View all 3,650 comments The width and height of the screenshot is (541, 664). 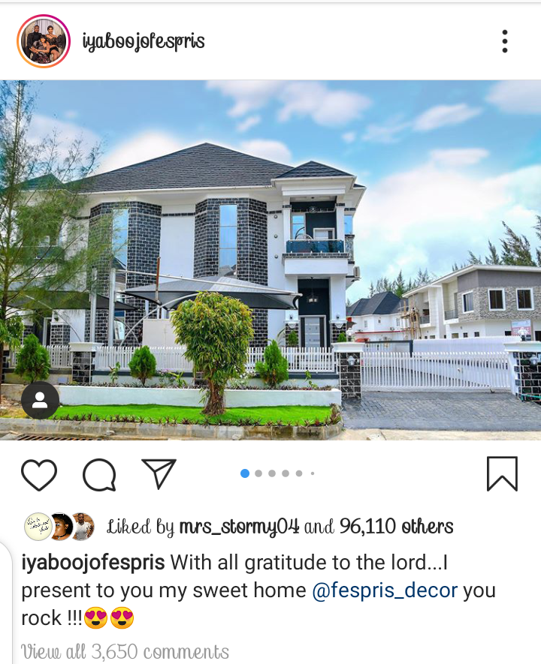(x=125, y=652)
